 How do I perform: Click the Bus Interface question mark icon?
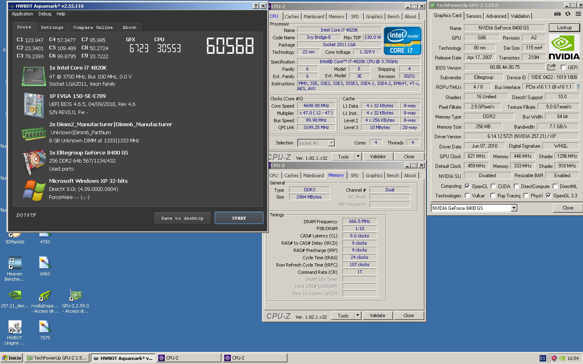coord(578,87)
